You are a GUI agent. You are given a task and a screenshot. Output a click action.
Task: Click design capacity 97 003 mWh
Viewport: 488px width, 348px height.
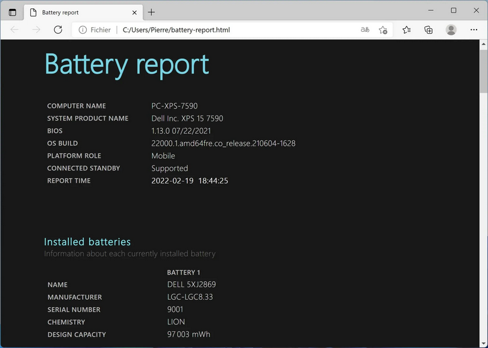point(189,334)
